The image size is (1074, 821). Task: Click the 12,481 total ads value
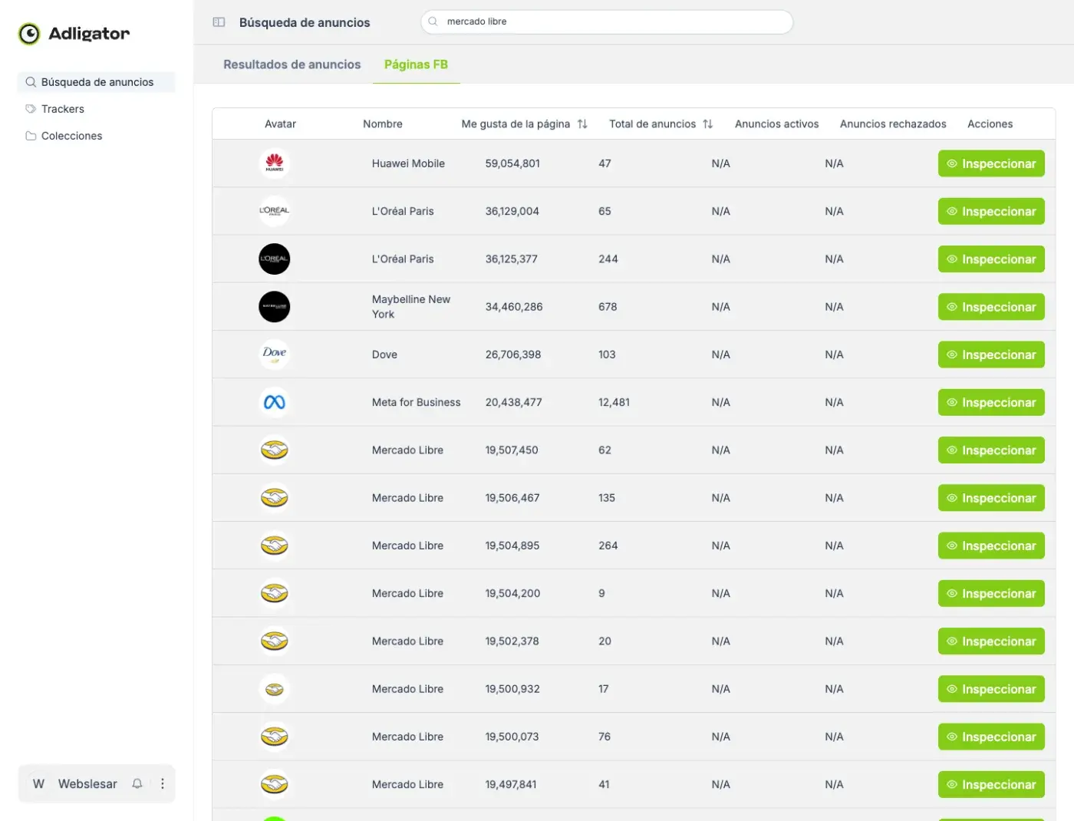(x=614, y=402)
